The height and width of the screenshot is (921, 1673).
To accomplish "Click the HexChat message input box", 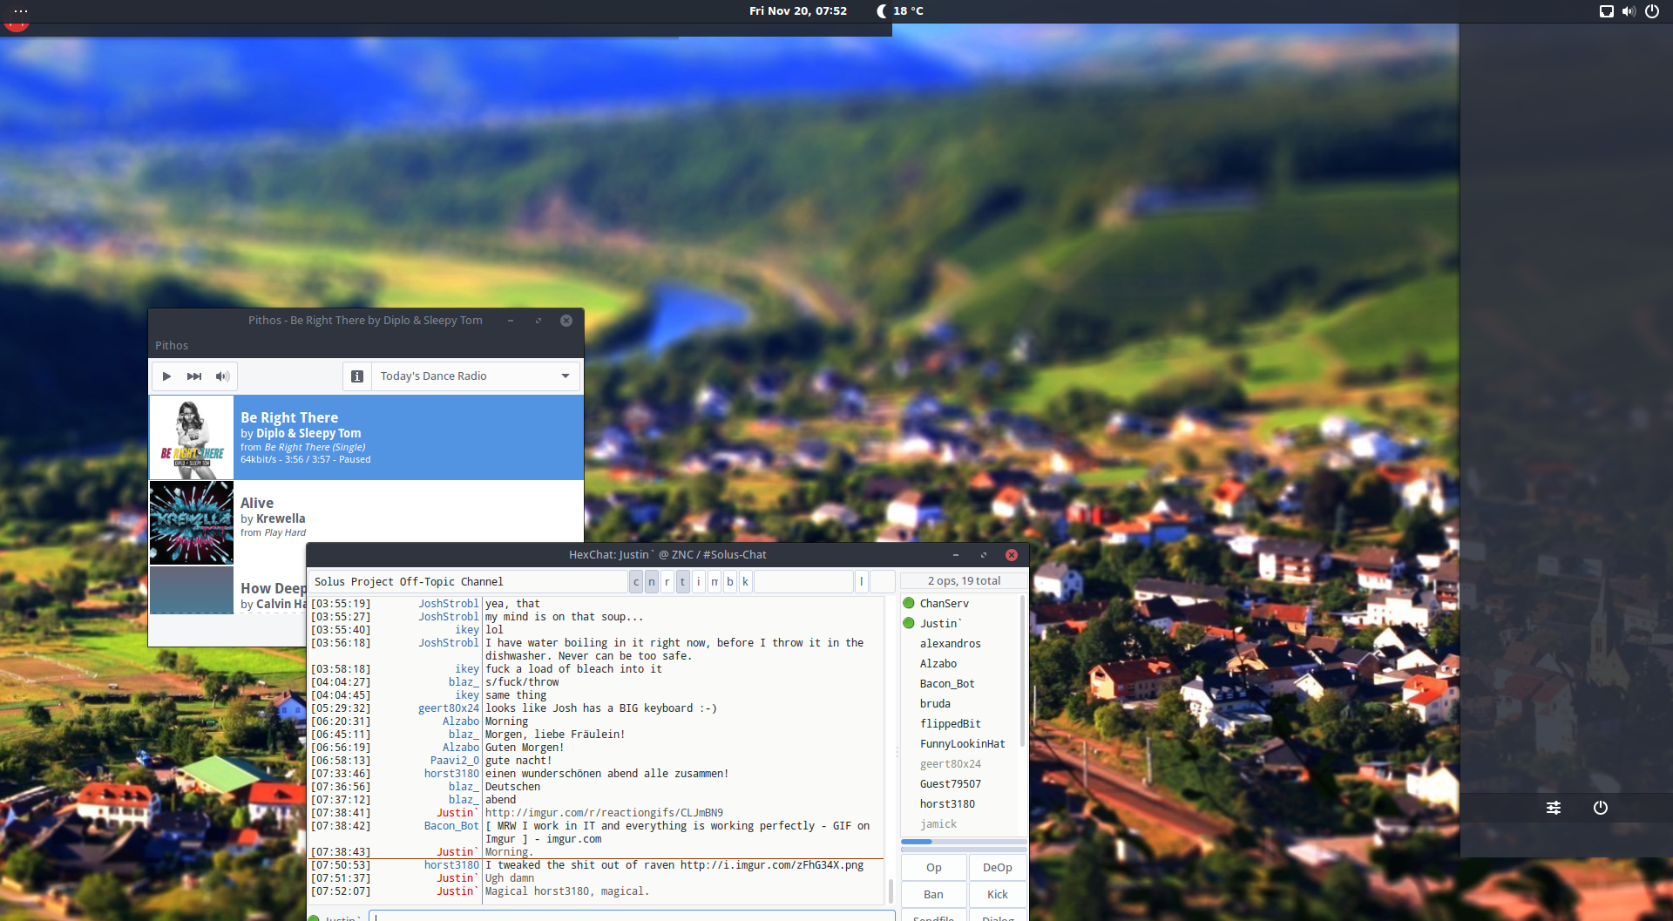I will tap(632, 916).
